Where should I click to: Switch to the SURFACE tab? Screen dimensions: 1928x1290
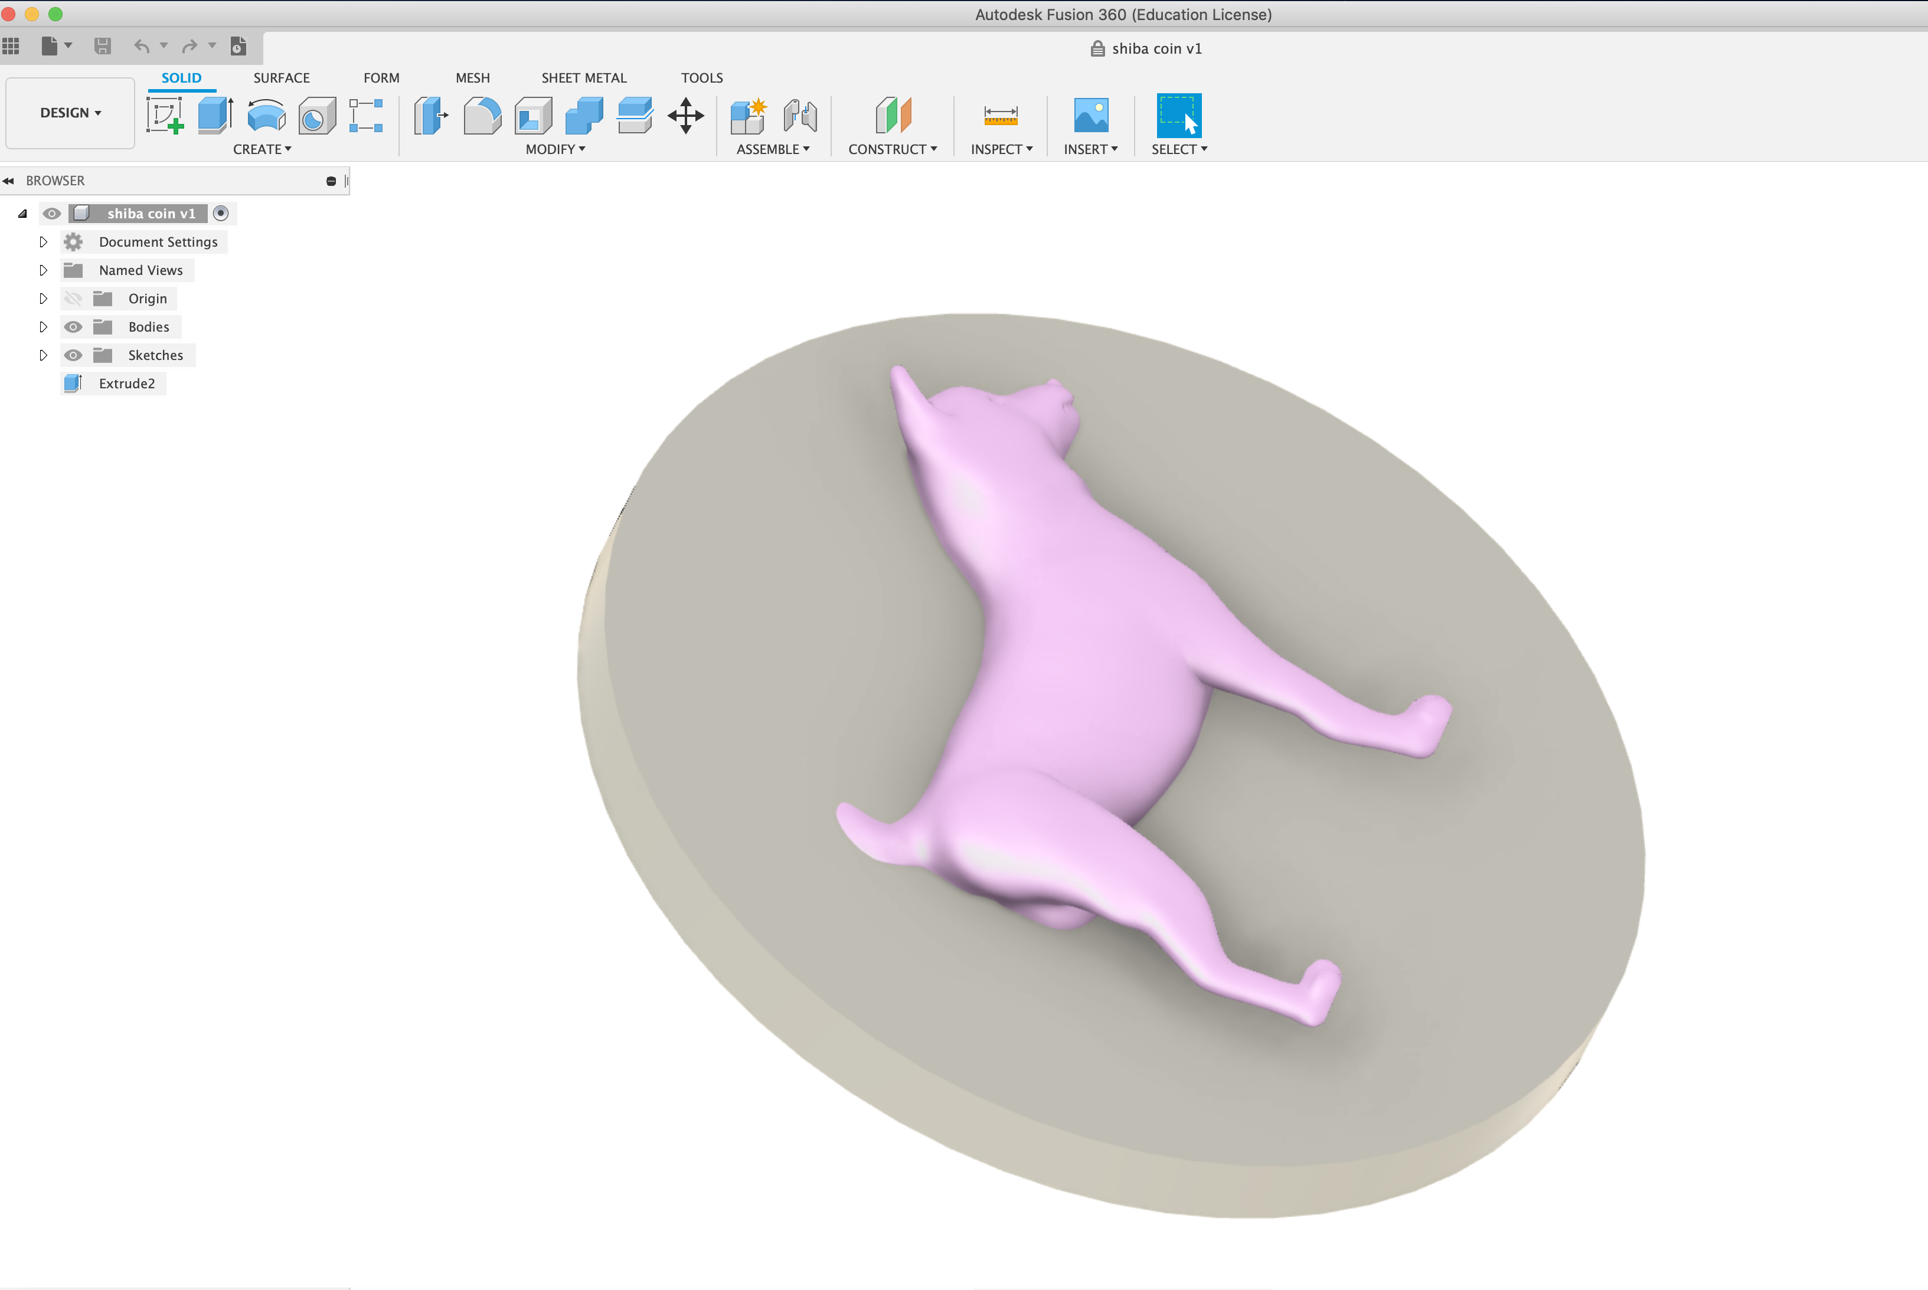pos(282,78)
